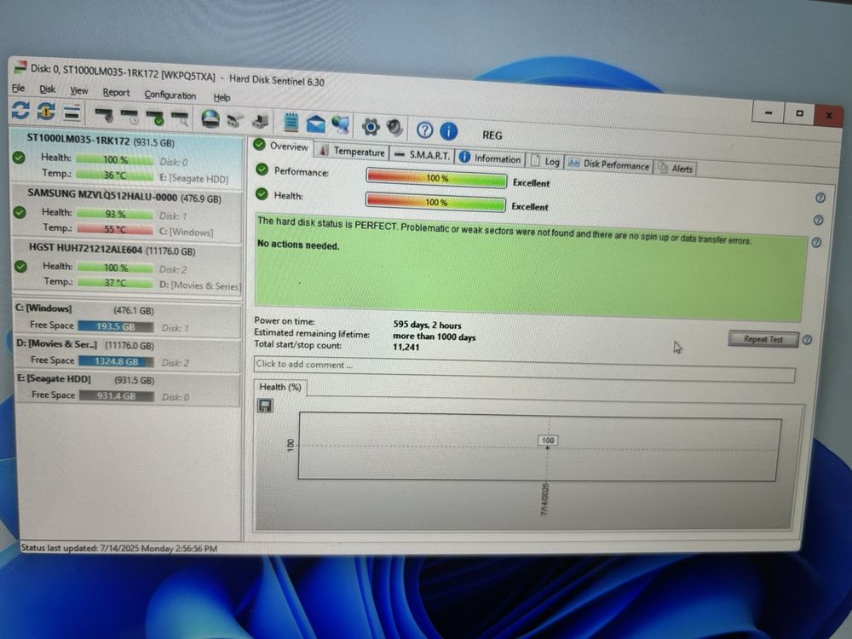Click the red 55 °C temperature bar
The image size is (852, 639).
115,228
